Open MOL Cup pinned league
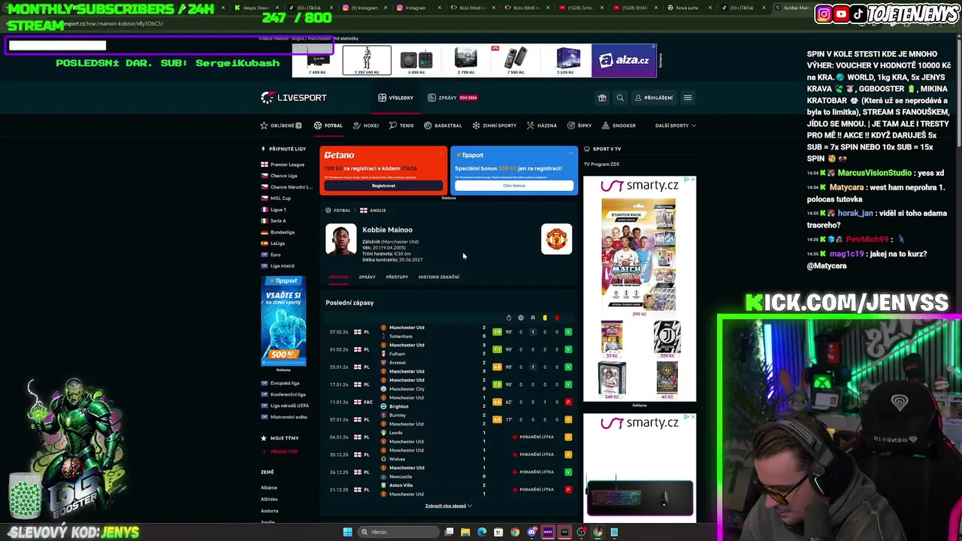 click(276, 198)
